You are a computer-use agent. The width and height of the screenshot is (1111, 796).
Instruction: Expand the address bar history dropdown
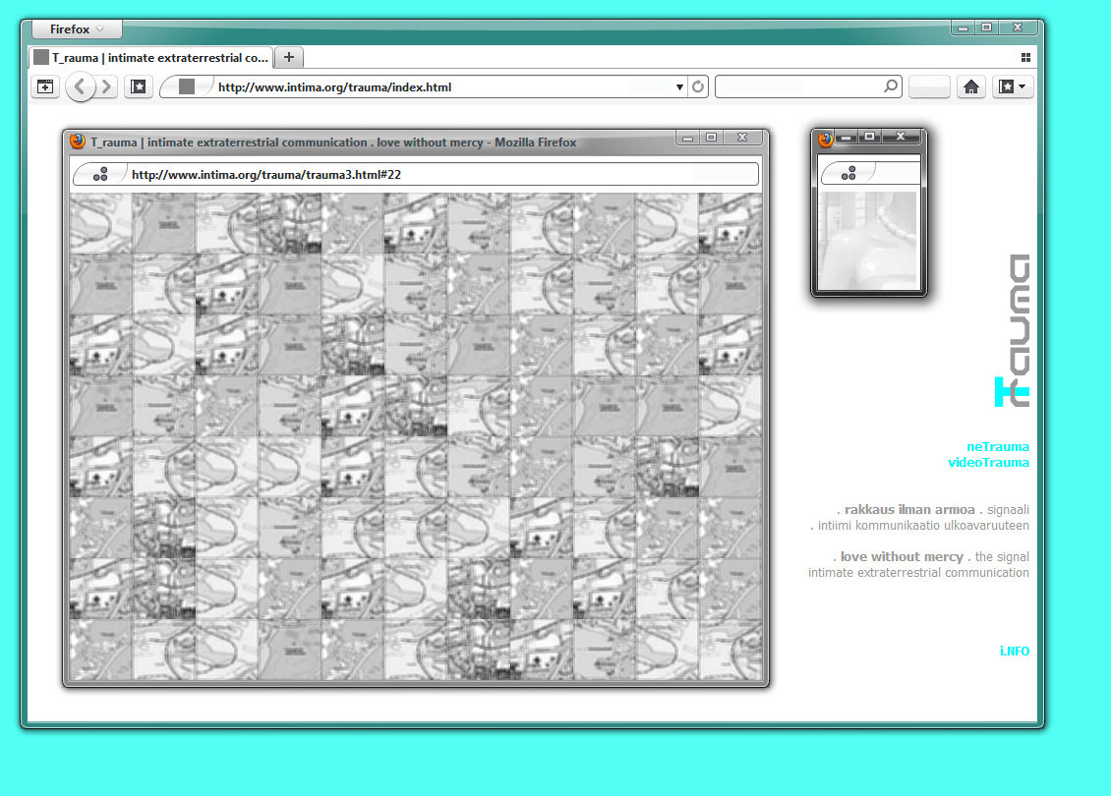click(679, 87)
